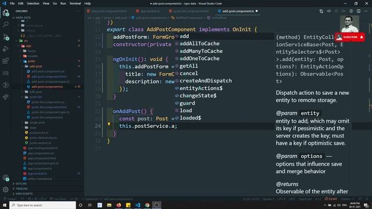Open the Explorer view in activity bar
The image size is (372, 209).
click(x=6, y=13)
